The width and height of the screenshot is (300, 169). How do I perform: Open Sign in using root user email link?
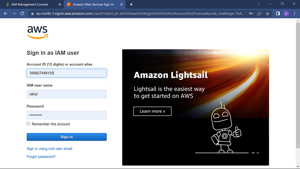pos(49,148)
